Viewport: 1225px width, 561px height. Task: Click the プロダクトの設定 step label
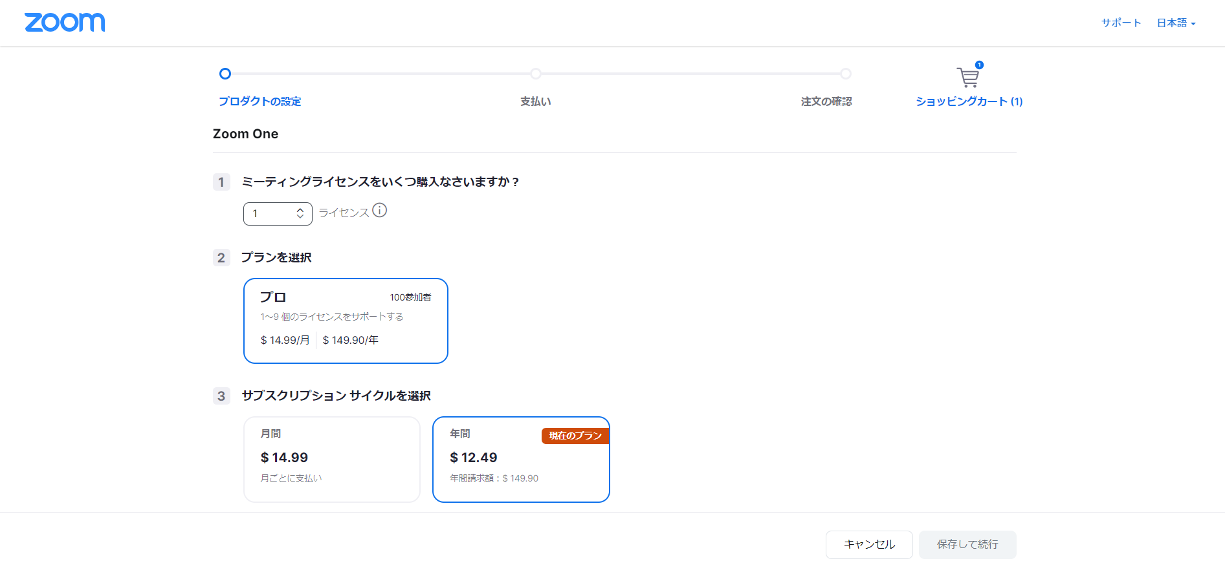[259, 101]
